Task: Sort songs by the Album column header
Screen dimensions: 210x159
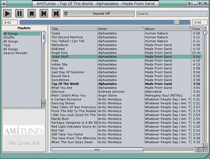Action: point(168,29)
